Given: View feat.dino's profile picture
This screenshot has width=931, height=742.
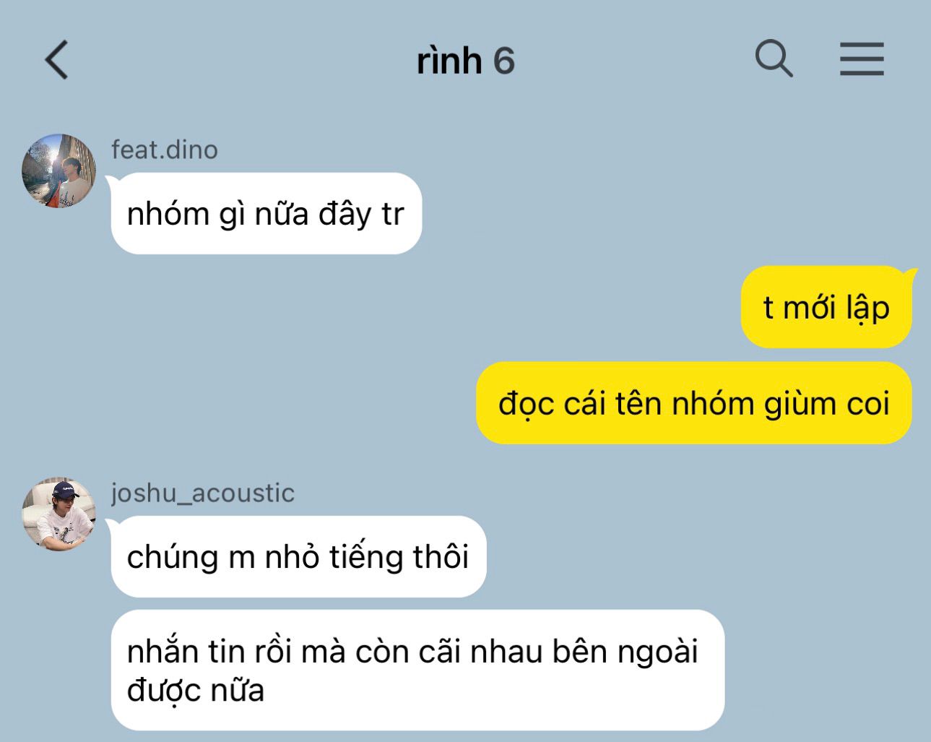Looking at the screenshot, I should [59, 171].
